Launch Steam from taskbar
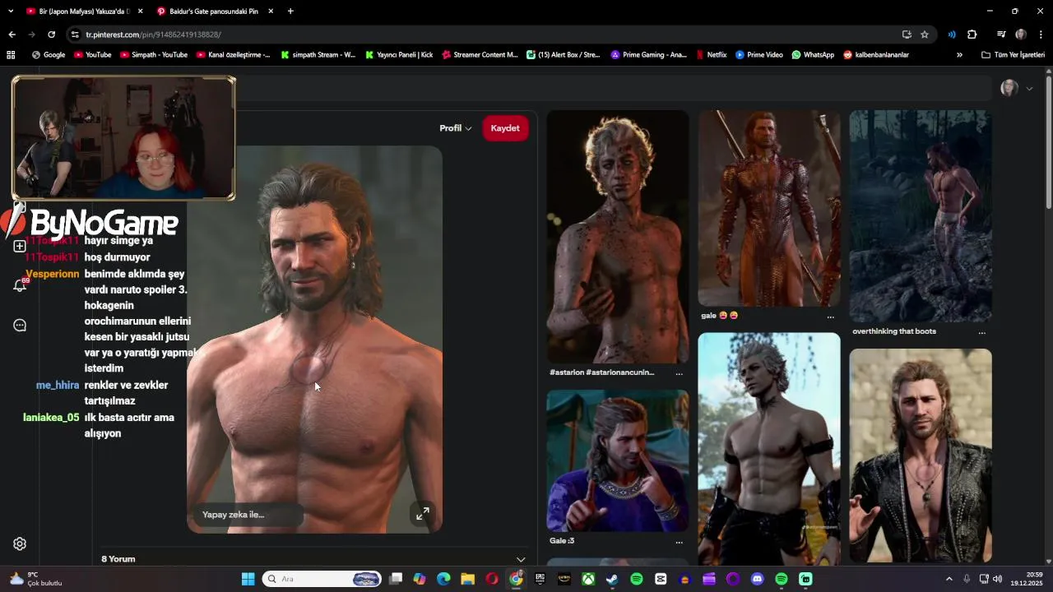The width and height of the screenshot is (1053, 592). coord(612,579)
